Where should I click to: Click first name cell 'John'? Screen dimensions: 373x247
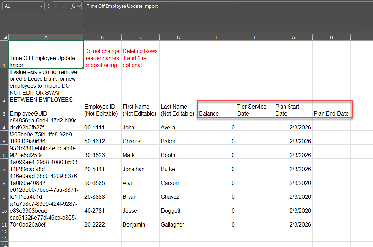pyautogui.click(x=141, y=124)
